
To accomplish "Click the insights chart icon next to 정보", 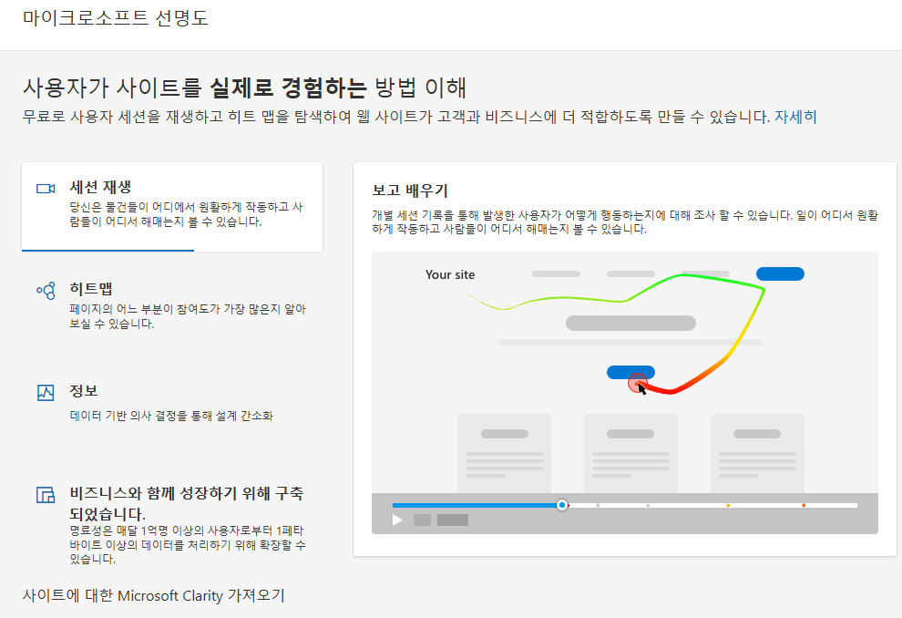I will (x=46, y=393).
